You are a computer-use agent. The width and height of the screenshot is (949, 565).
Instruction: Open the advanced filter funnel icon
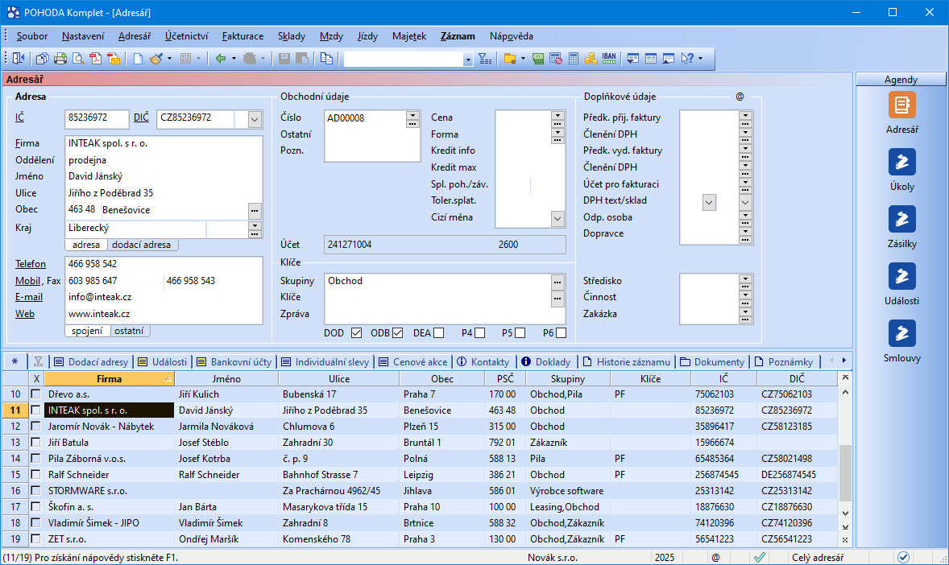pos(486,59)
